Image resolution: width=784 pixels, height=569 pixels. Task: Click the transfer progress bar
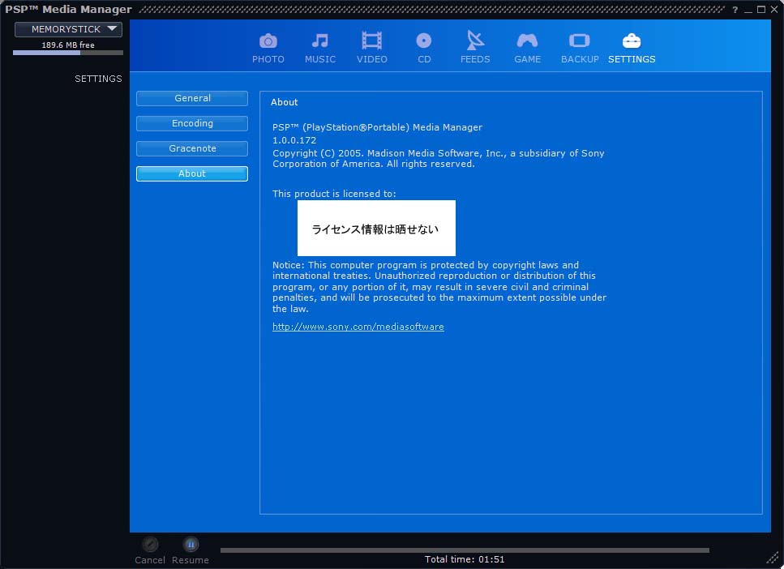tap(465, 550)
